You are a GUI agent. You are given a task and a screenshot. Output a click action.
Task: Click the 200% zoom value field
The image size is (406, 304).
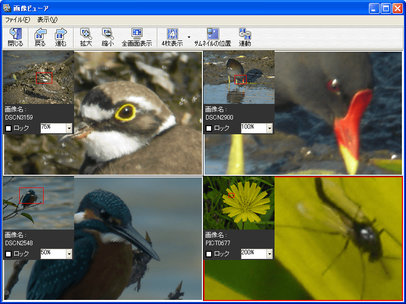[x=254, y=254]
